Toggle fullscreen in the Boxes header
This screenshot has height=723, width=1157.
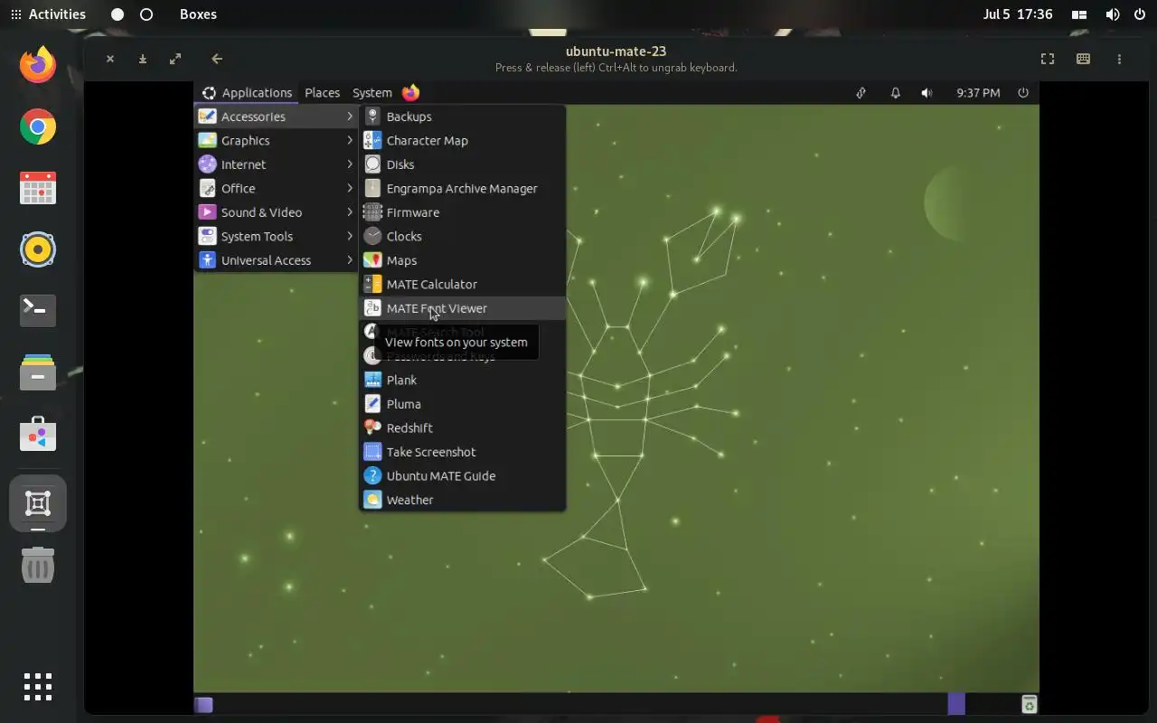coord(1048,59)
